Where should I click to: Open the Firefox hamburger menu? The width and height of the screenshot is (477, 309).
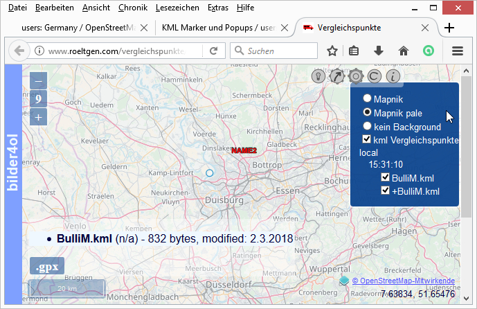coord(458,51)
